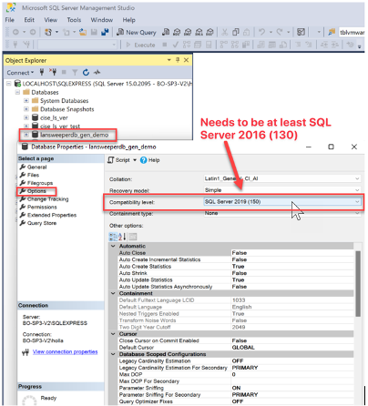Viewport: 368px width, 406px height.
Task: Open the Recovery model dropdown
Action: pyautogui.click(x=357, y=190)
